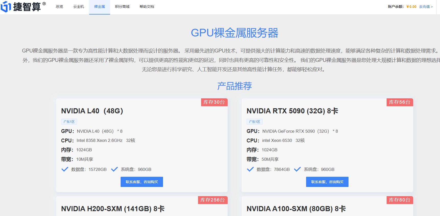Click the 库存56台 stock badge
The width and height of the screenshot is (440, 216).
pyautogui.click(x=400, y=102)
